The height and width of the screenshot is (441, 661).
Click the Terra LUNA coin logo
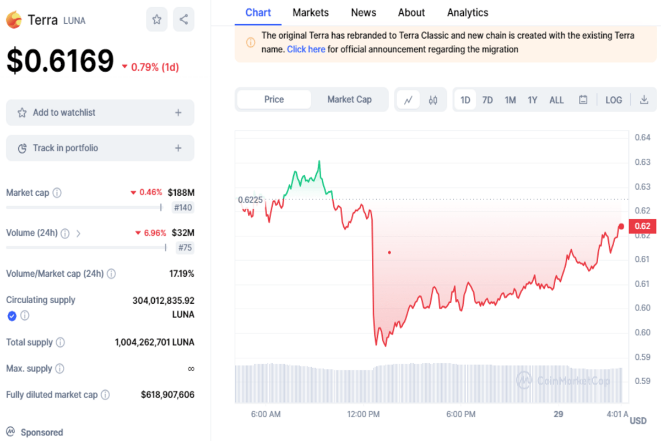click(14, 19)
